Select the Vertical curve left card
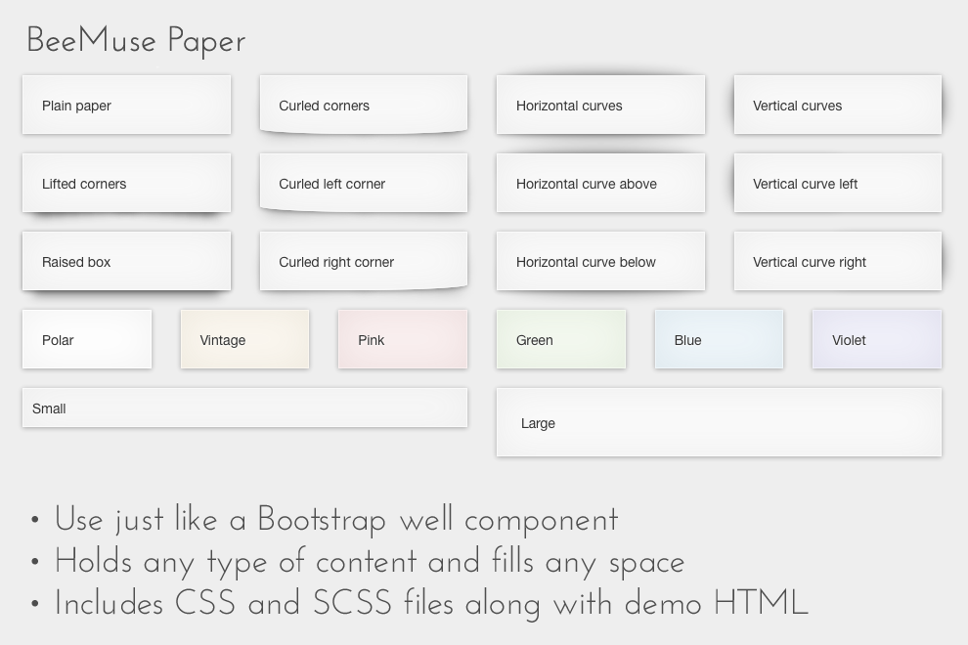The width and height of the screenshot is (968, 645). point(837,184)
